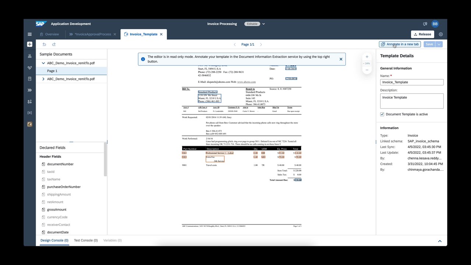The width and height of the screenshot is (471, 265).
Task: Click the Total Amount Due highlighted value
Action: (297, 180)
